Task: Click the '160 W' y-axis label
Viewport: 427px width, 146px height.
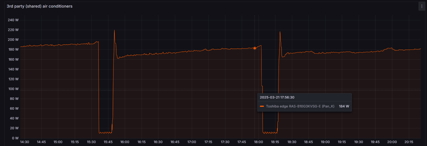Action: [14, 59]
